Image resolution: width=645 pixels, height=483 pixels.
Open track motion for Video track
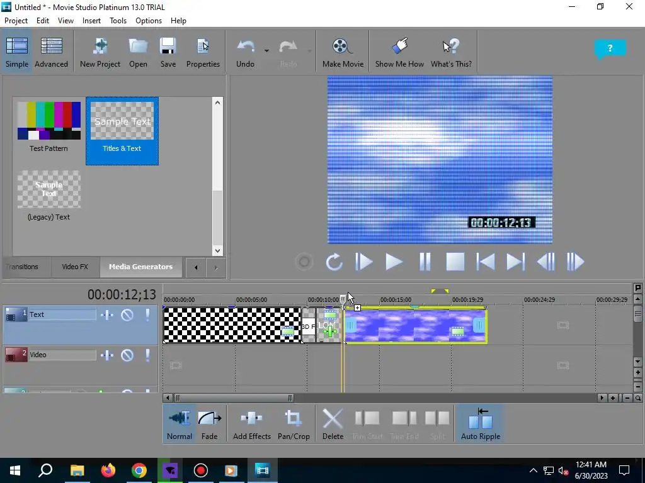pyautogui.click(x=107, y=355)
